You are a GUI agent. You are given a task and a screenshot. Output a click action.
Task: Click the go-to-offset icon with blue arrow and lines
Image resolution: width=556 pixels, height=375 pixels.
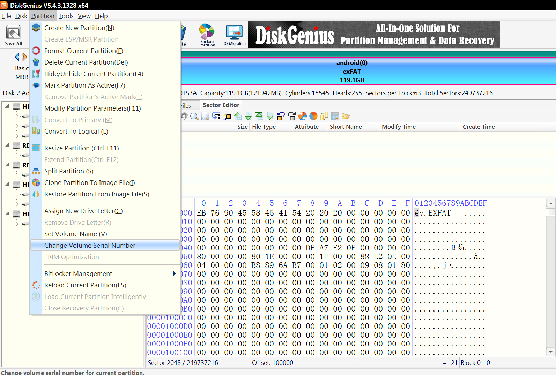pos(216,116)
